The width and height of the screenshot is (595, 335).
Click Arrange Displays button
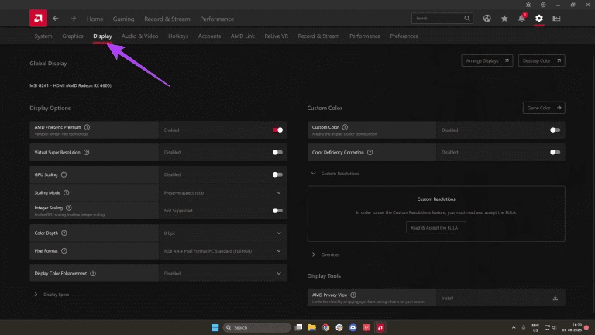pos(487,60)
